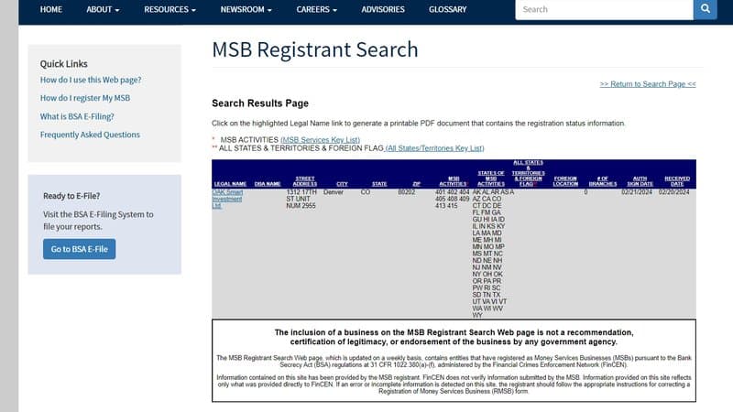Open the GLOSSARY menu item
Viewport: 733px width, 412px height.
tap(447, 9)
